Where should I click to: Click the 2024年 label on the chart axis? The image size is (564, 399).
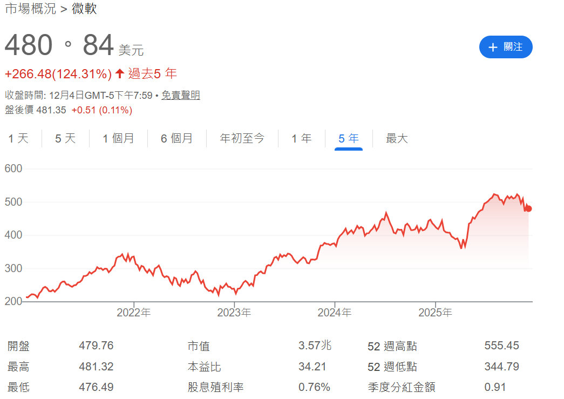(x=335, y=312)
